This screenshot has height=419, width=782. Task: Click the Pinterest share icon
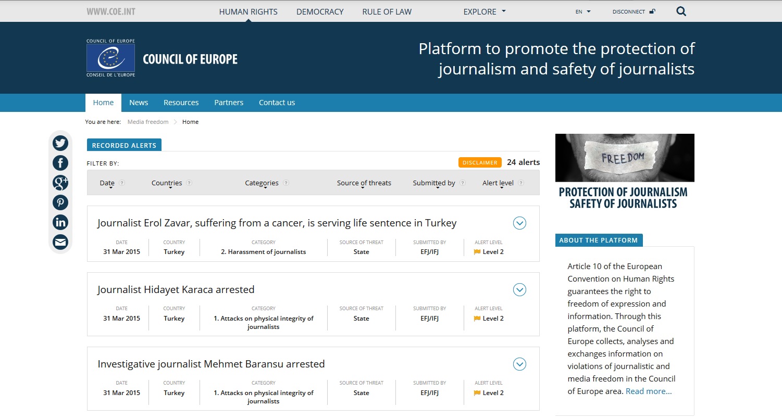(x=60, y=202)
